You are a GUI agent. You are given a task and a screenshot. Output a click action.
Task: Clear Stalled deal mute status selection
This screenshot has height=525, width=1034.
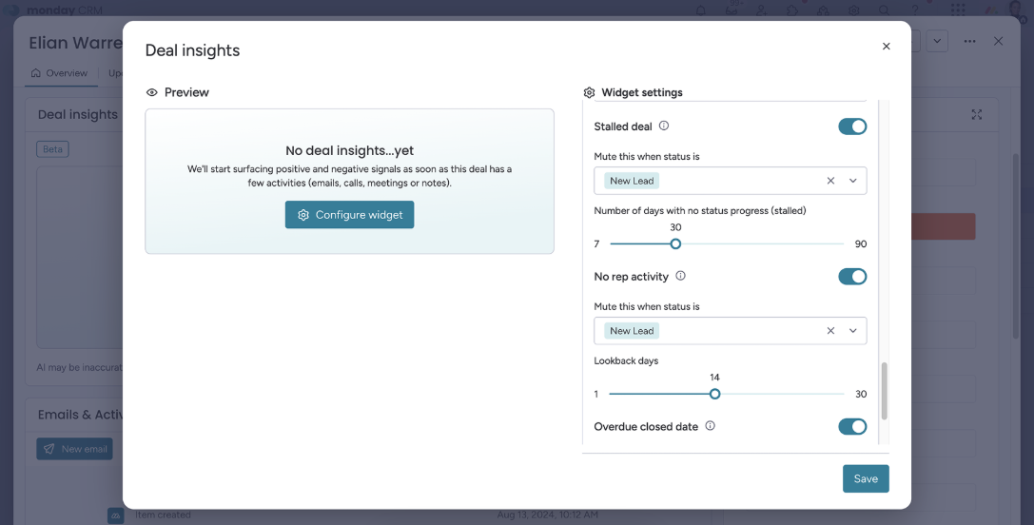(x=830, y=181)
